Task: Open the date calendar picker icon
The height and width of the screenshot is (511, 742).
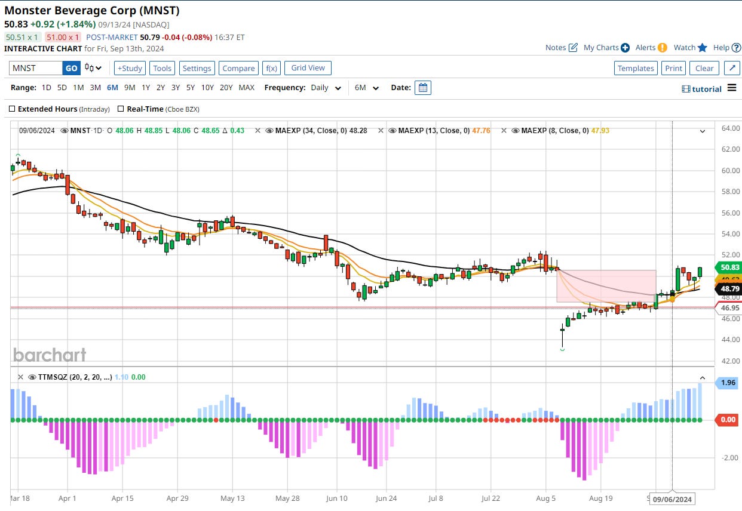Action: tap(423, 88)
